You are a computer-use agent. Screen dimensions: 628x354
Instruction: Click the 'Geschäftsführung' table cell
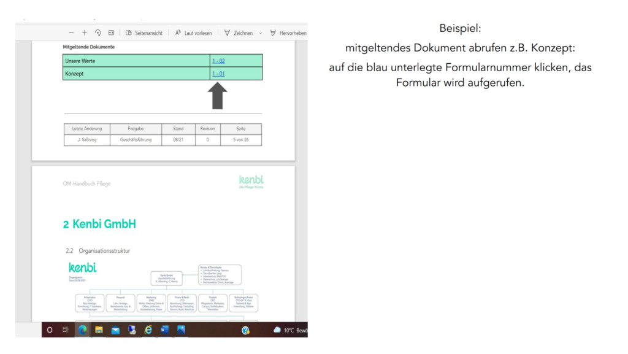tap(136, 140)
